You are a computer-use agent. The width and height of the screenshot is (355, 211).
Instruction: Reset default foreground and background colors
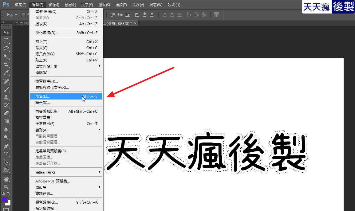point(3,193)
